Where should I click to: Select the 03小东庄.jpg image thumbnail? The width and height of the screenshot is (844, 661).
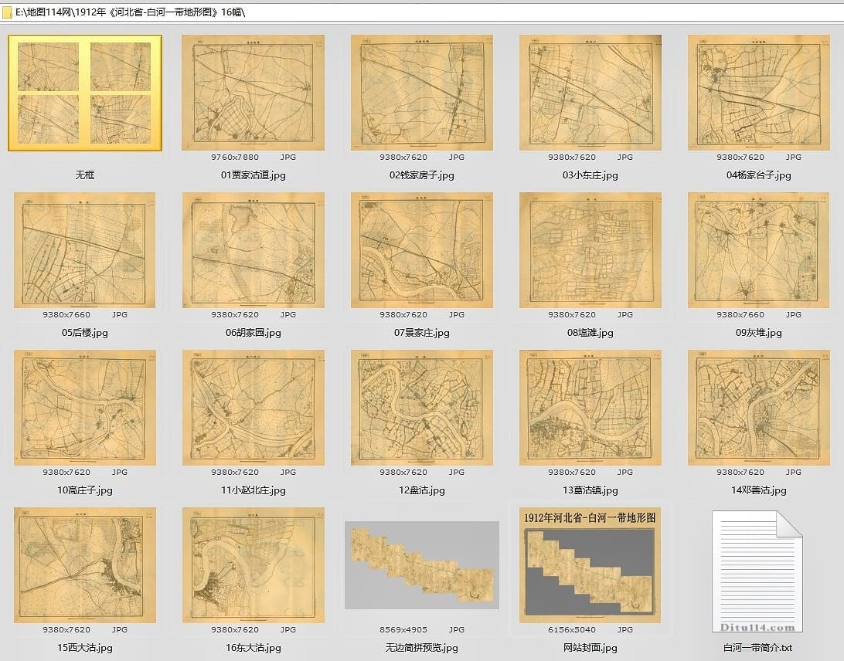click(x=590, y=93)
